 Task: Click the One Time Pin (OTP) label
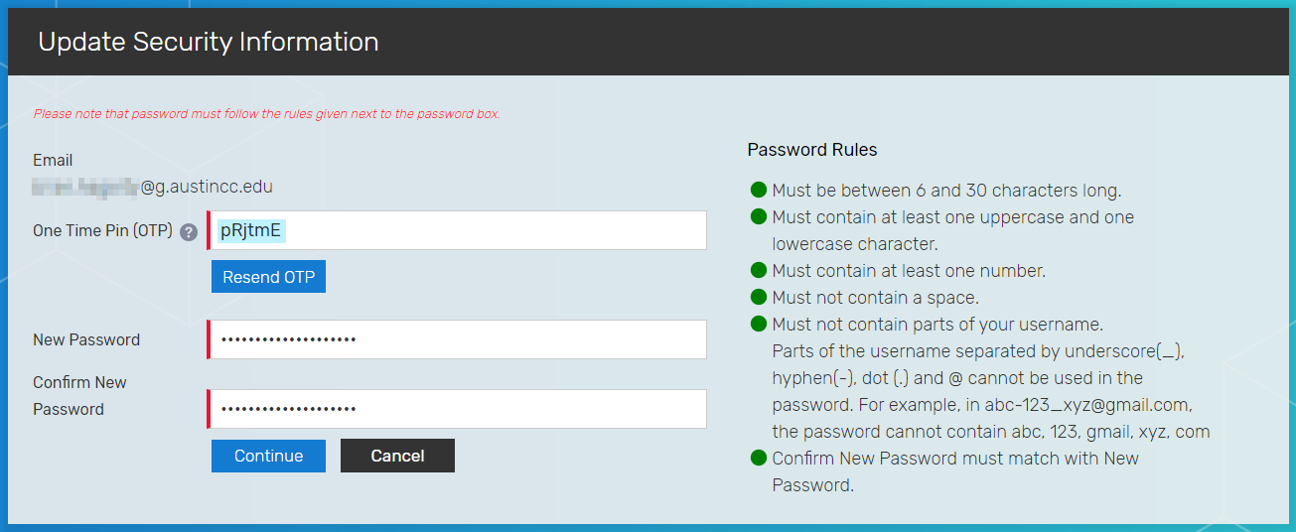102,230
